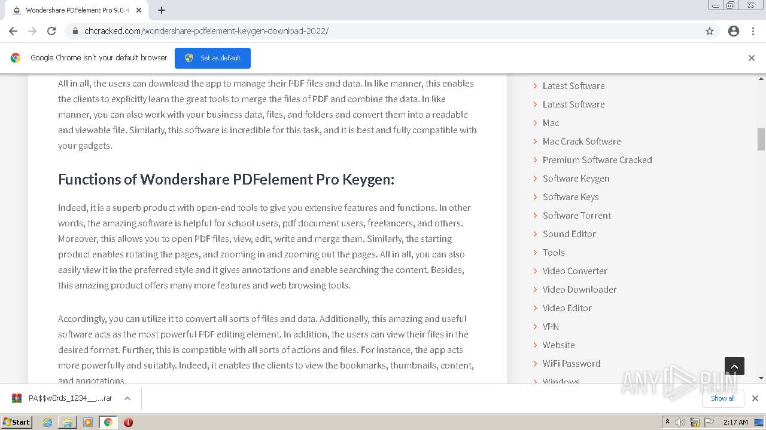This screenshot has height=430, width=766.
Task: Click the network tray icon
Action: coord(695,422)
